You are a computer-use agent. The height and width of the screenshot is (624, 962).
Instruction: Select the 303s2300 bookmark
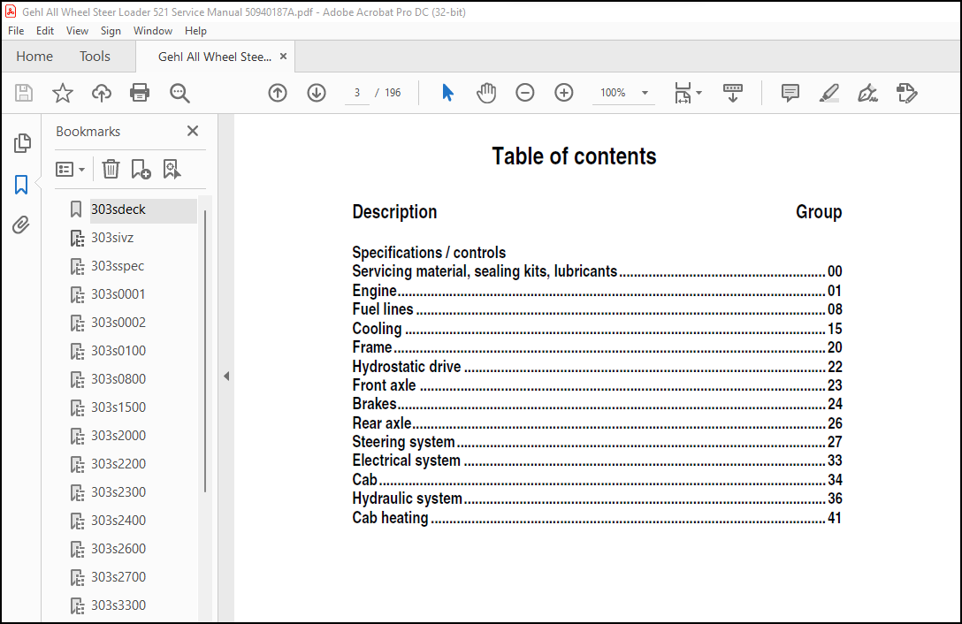pyautogui.click(x=118, y=491)
